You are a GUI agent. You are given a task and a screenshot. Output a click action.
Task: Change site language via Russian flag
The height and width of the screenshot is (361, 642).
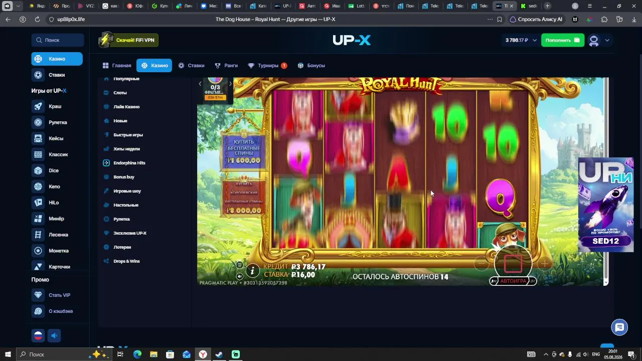[38, 335]
